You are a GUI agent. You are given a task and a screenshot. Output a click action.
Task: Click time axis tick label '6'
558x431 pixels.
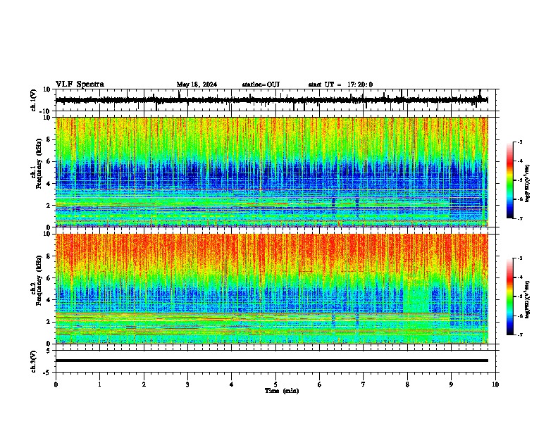point(320,385)
